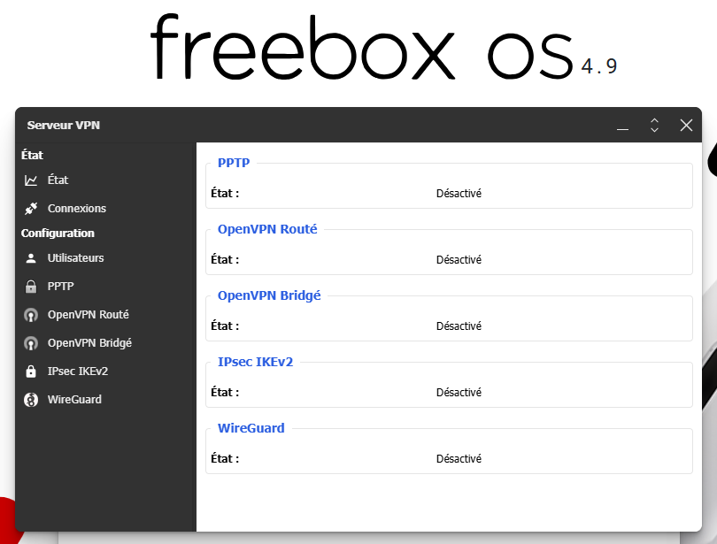Select OpenVPN Bridgé in sidebar
The height and width of the screenshot is (544, 717).
(x=105, y=343)
